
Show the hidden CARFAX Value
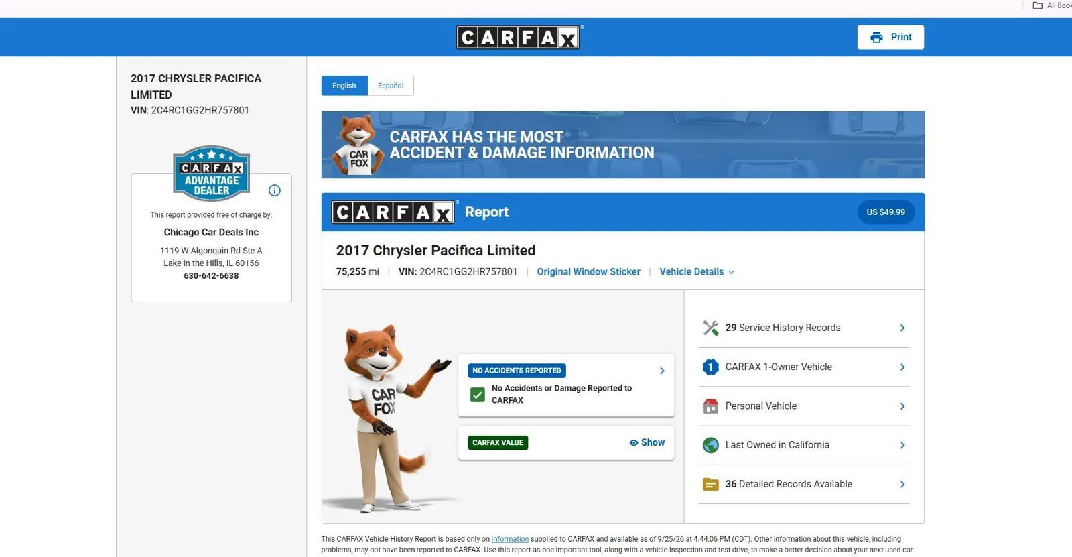pos(647,442)
